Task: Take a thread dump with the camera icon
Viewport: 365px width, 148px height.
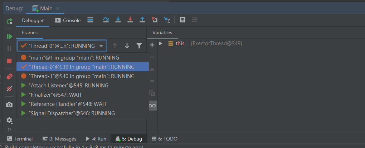Action: click(9, 104)
